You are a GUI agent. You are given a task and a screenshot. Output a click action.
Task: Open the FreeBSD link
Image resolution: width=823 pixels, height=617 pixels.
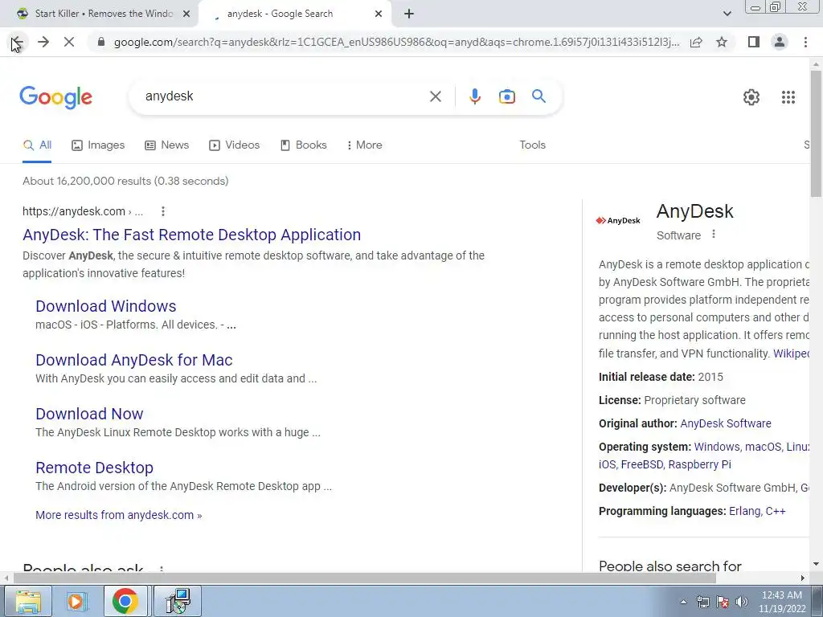(x=641, y=465)
